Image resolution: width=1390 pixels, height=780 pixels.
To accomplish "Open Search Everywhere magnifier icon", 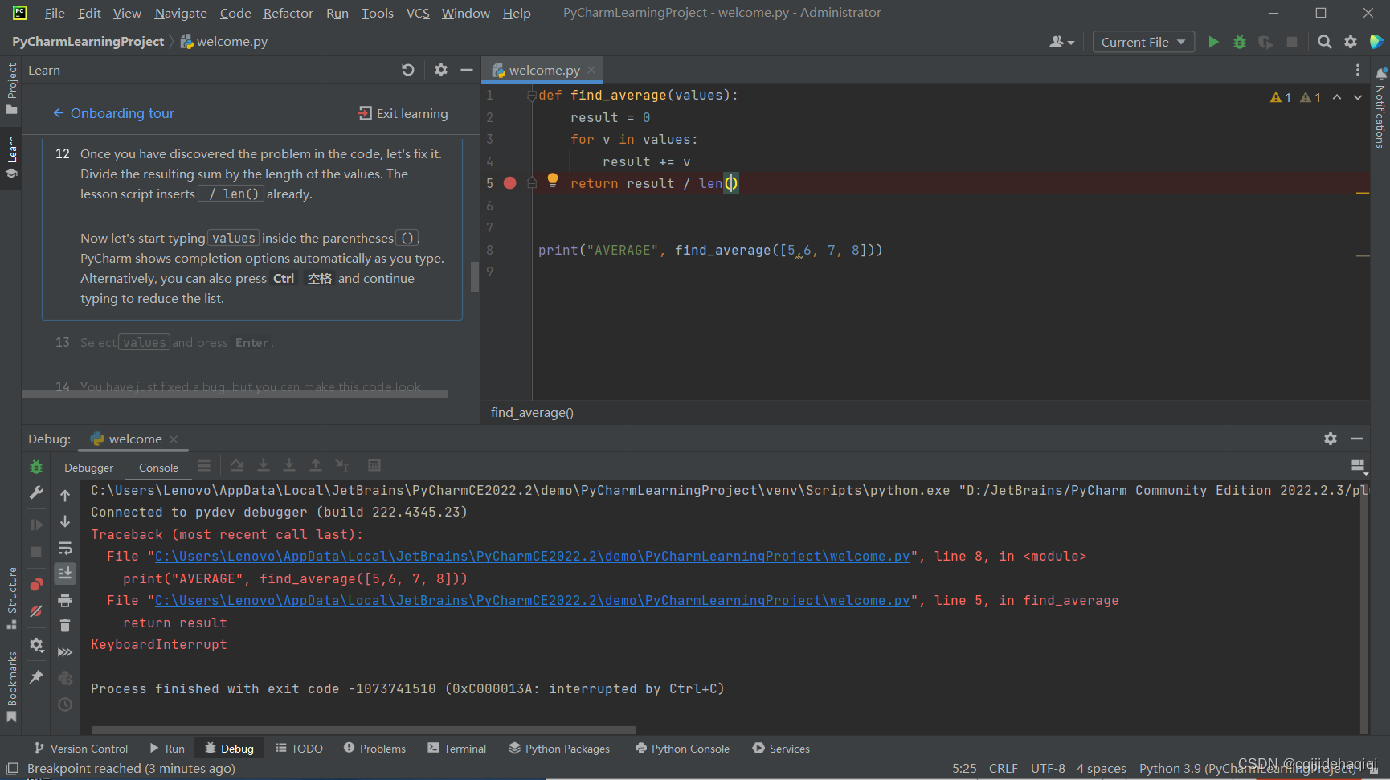I will click(1325, 42).
